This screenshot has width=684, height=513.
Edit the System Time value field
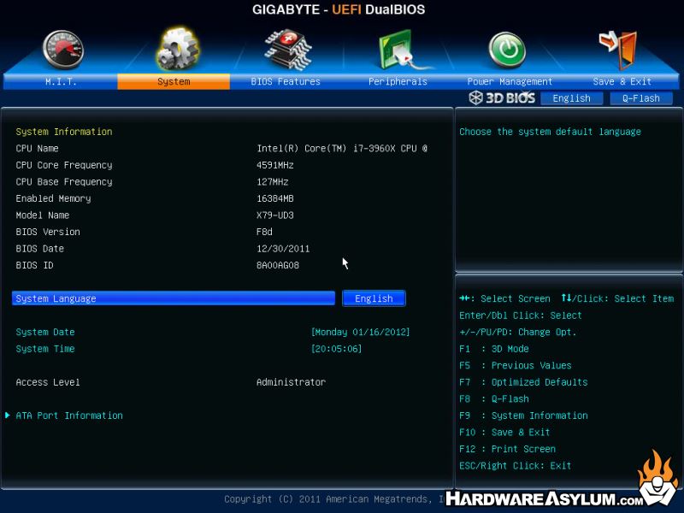336,349
